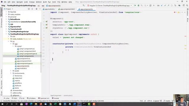Screen dimensions: 189x106
Task: Click gutter icon beside templateUrl line
Action: pos(47,25)
